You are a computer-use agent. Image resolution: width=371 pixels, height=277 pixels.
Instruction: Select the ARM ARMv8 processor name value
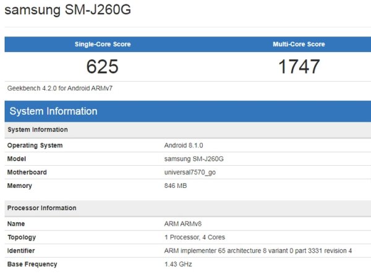pos(184,224)
